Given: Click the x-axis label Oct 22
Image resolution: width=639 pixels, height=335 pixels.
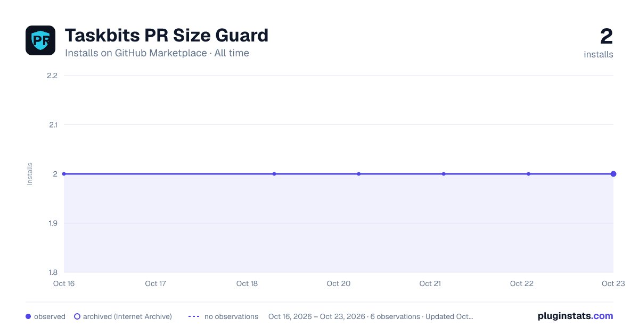Looking at the screenshot, I should (x=522, y=283).
